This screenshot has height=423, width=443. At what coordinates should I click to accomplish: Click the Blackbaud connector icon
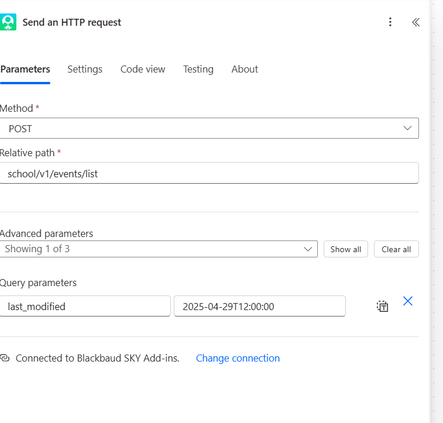(x=8, y=22)
